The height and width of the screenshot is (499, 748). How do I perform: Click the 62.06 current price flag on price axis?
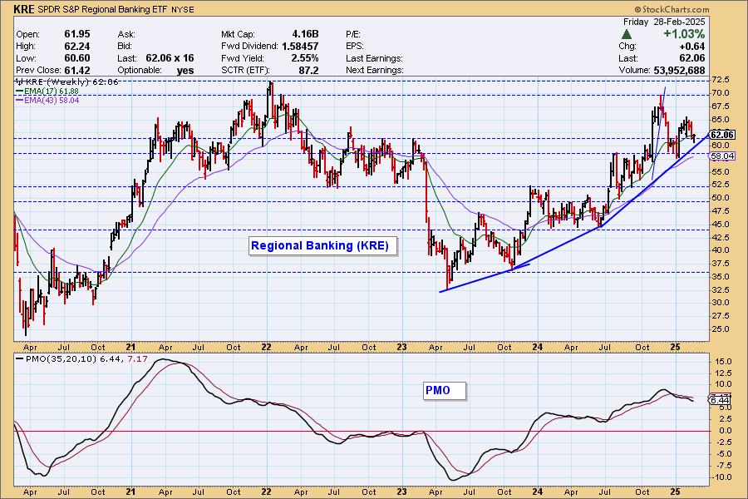point(722,135)
